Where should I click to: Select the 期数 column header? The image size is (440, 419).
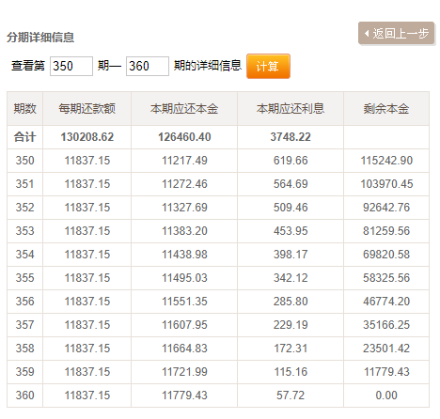pyautogui.click(x=25, y=109)
